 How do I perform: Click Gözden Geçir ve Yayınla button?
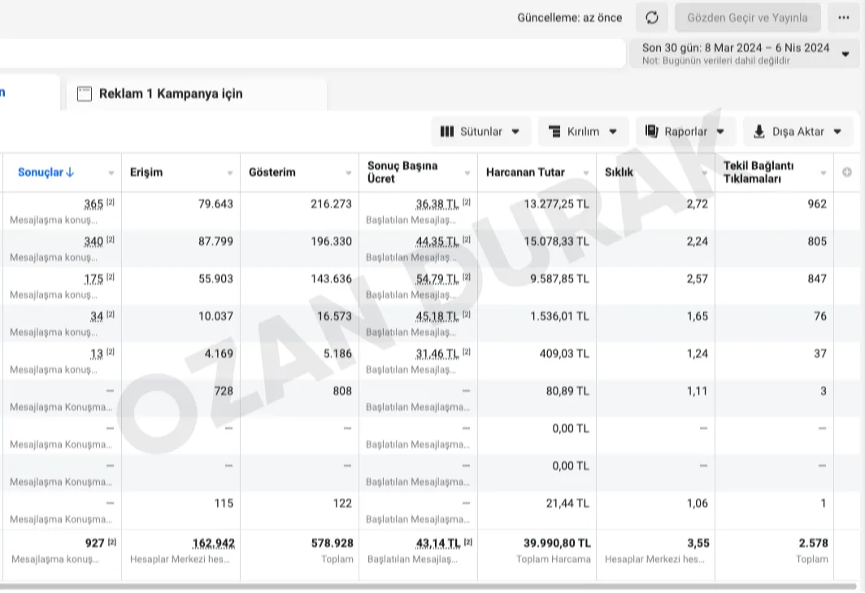point(747,18)
